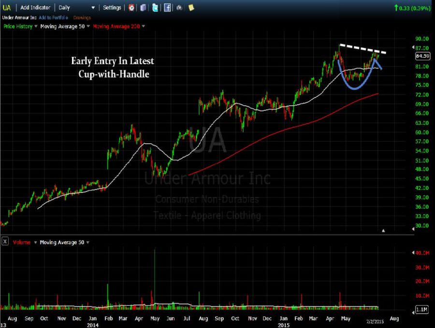The width and height of the screenshot is (435, 328).
Task: Open the chart Settings menu
Action: (x=112, y=8)
